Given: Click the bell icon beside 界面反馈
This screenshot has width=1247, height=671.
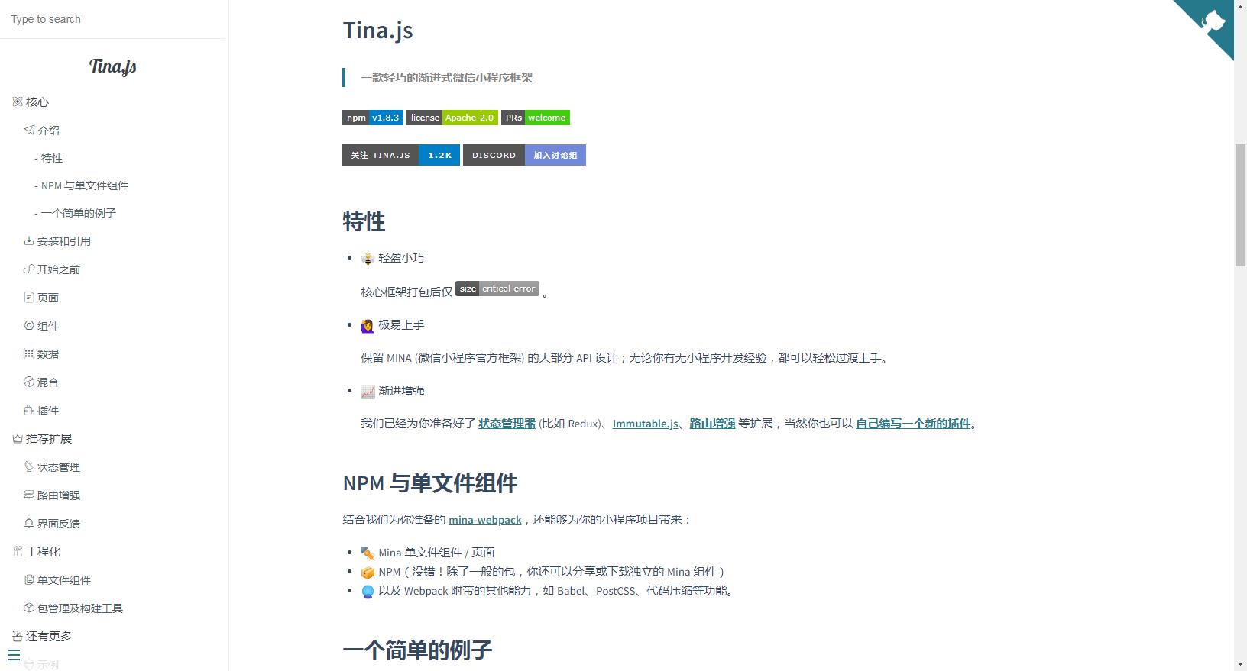Looking at the screenshot, I should pos(29,523).
